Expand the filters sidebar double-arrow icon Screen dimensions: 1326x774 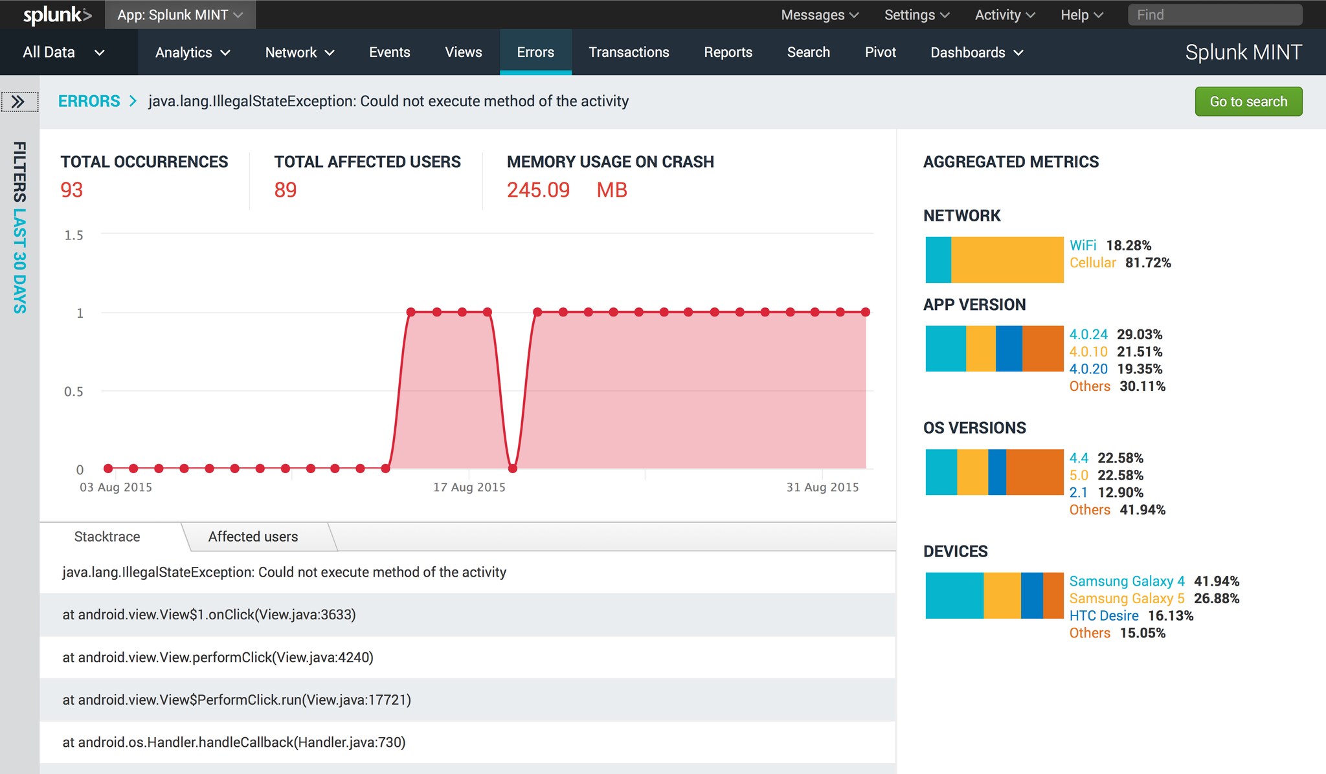click(x=19, y=102)
